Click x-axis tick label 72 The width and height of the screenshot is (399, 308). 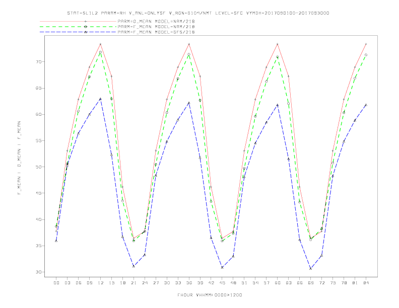tap(322, 283)
